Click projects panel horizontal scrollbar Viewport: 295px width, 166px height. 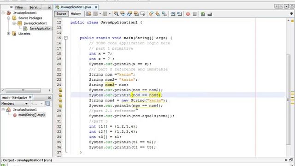point(23,90)
